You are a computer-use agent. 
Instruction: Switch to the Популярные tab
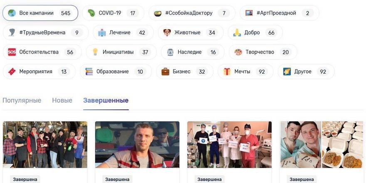pos(22,101)
